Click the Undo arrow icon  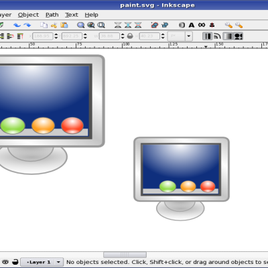point(17,25)
